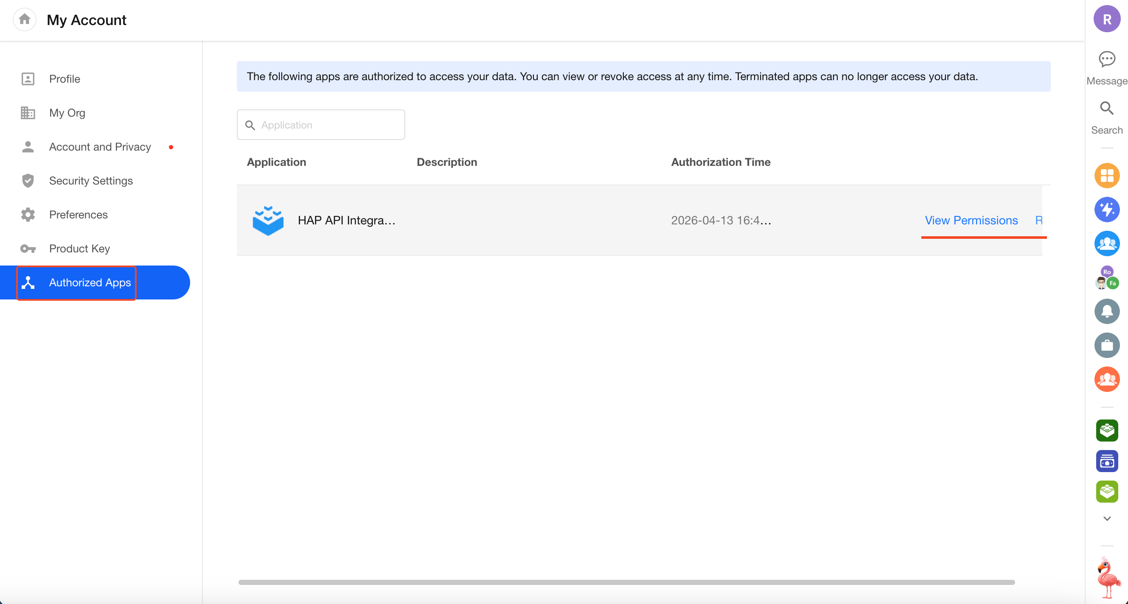Screen dimensions: 1128x604
Task: Select Account and Privacy menu item
Action: (x=100, y=147)
